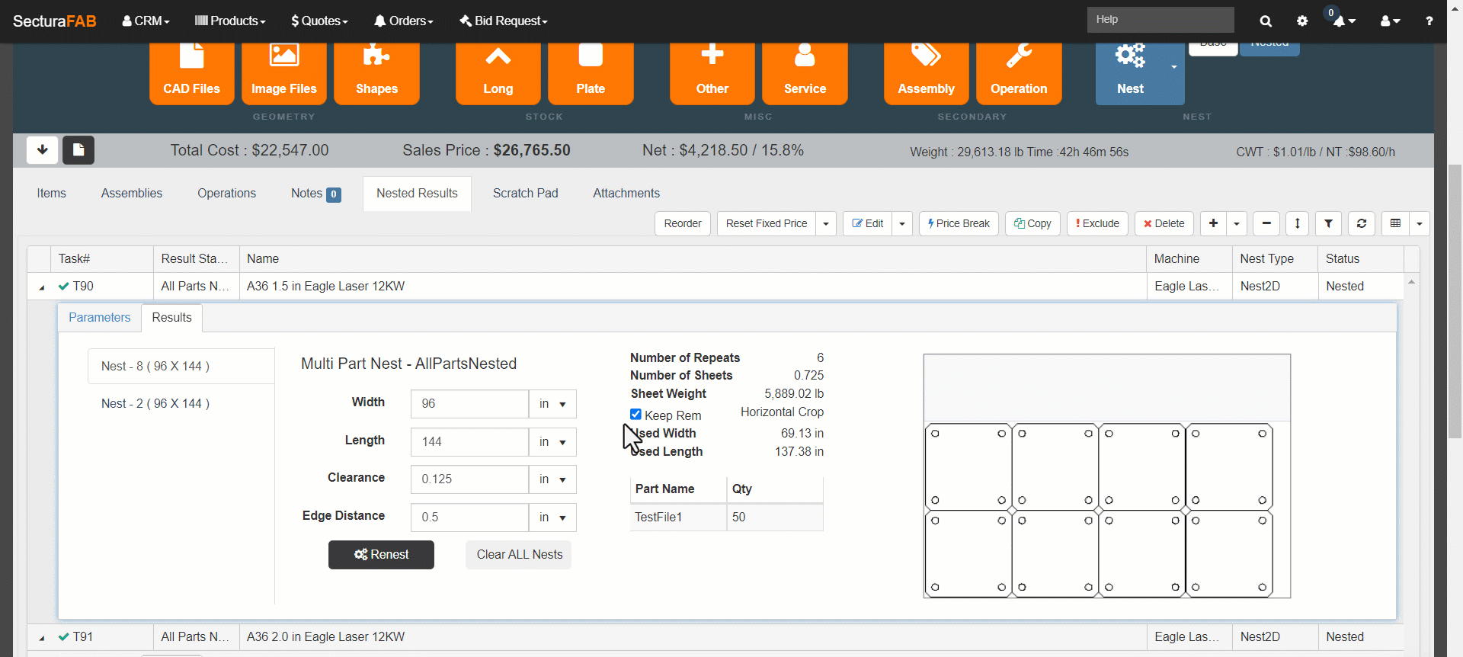Click Clear ALL Nests button
1463x657 pixels.
coord(519,555)
